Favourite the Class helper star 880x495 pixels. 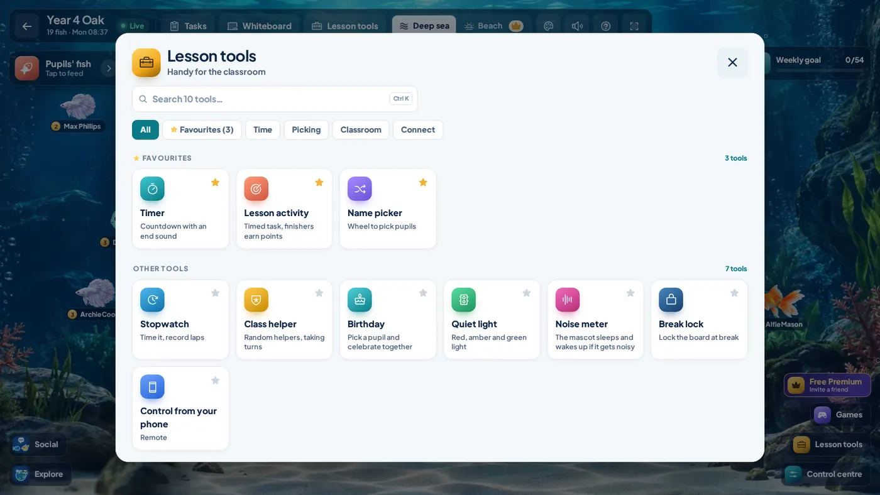(x=319, y=293)
